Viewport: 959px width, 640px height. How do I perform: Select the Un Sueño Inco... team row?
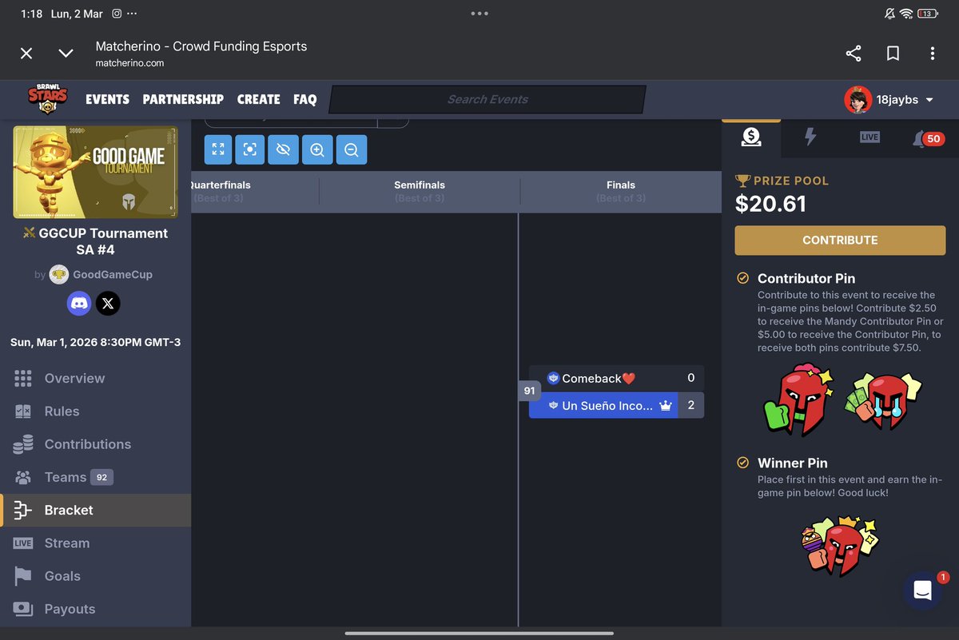(x=616, y=405)
